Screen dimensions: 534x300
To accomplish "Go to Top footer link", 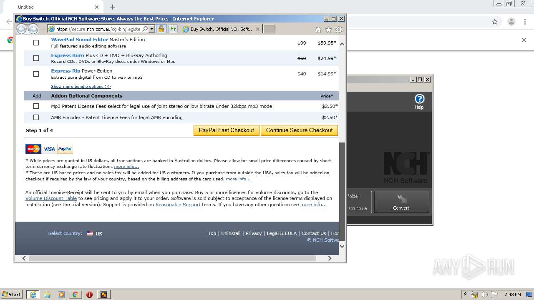I will 212,233.
